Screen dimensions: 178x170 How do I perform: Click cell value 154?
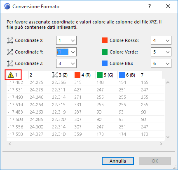coord(122,82)
